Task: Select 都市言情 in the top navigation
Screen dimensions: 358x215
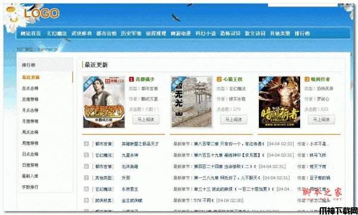Action: point(106,33)
